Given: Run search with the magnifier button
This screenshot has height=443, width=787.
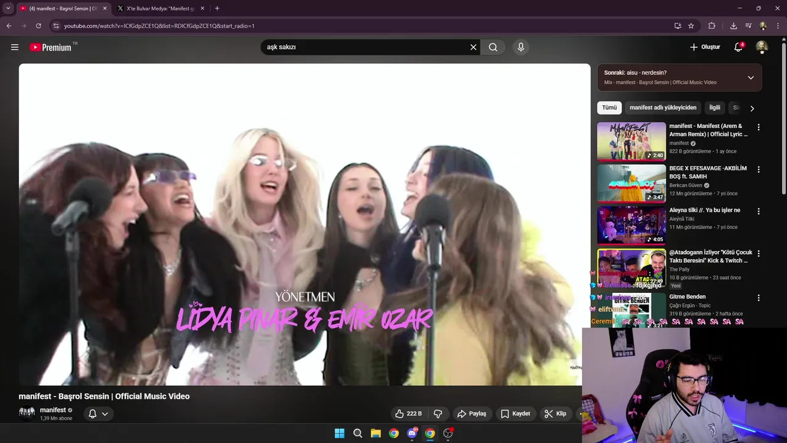Looking at the screenshot, I should point(493,47).
